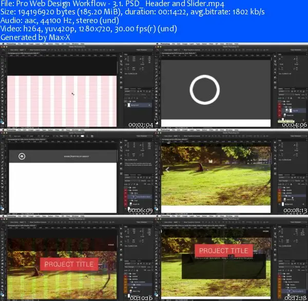Click PROJECT TITLE banner in 00:10:16 frame
This screenshot has width=308, height=301.
(69, 264)
